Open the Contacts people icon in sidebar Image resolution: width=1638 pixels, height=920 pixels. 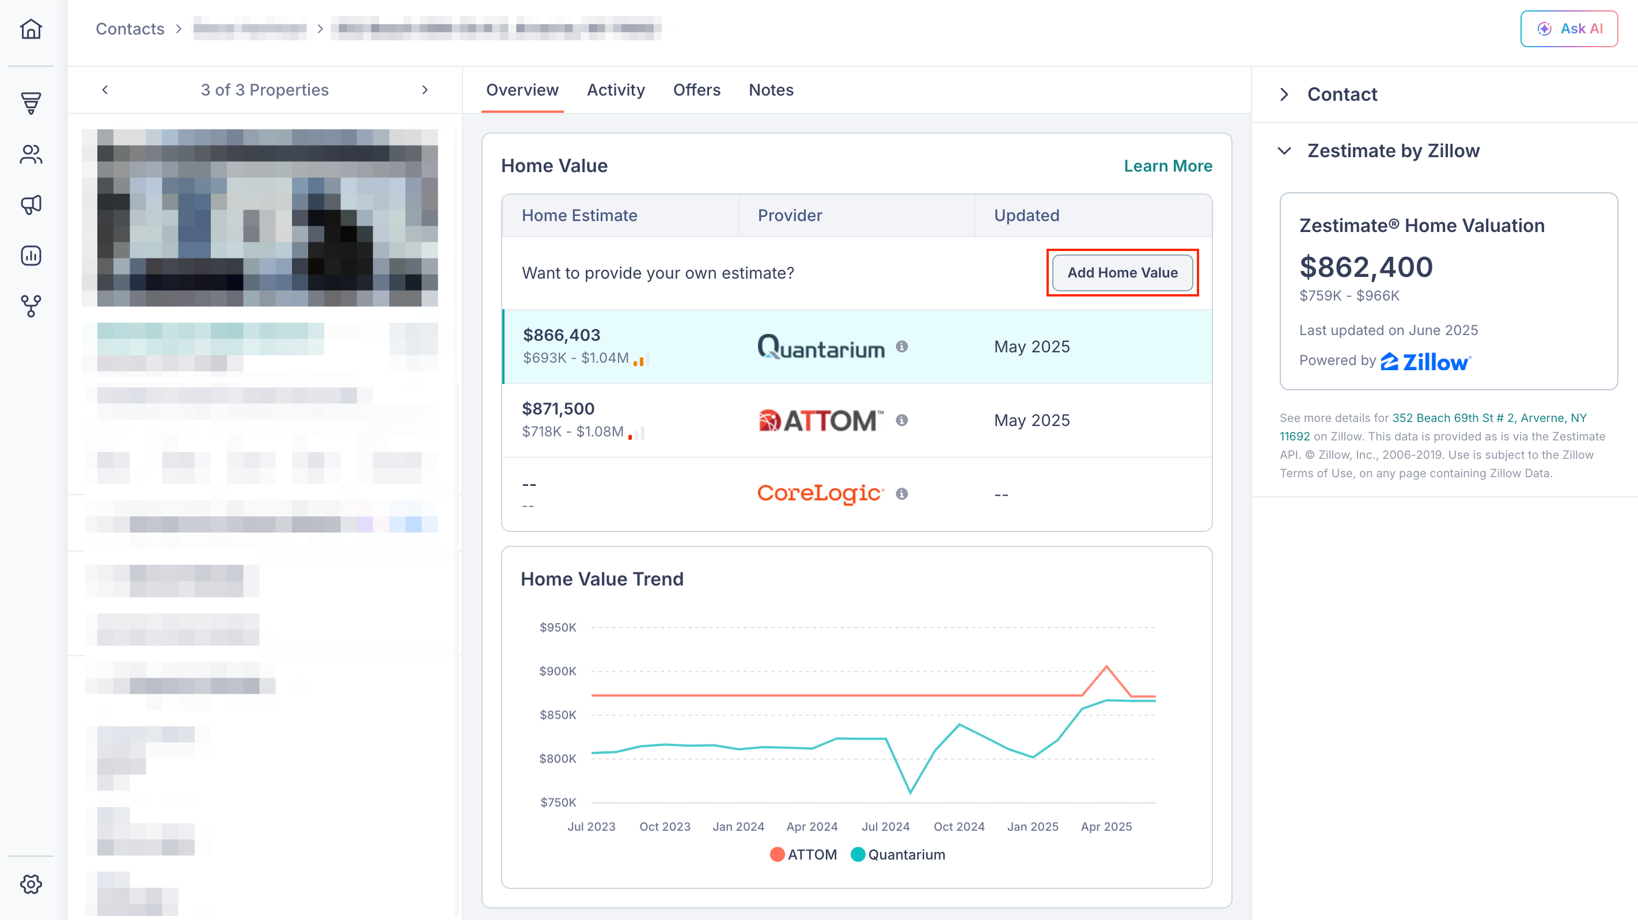click(31, 154)
